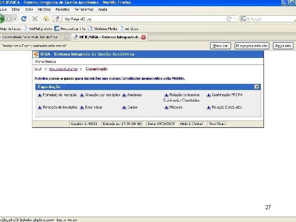Open the Módulos icon

click(x=166, y=108)
